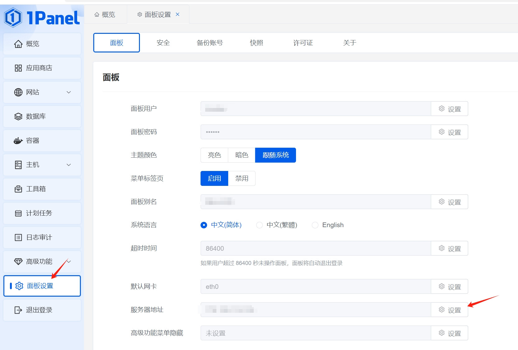Screen dimensions: 518x350
Task: Click the 面板别名 input field
Action: pos(316,202)
